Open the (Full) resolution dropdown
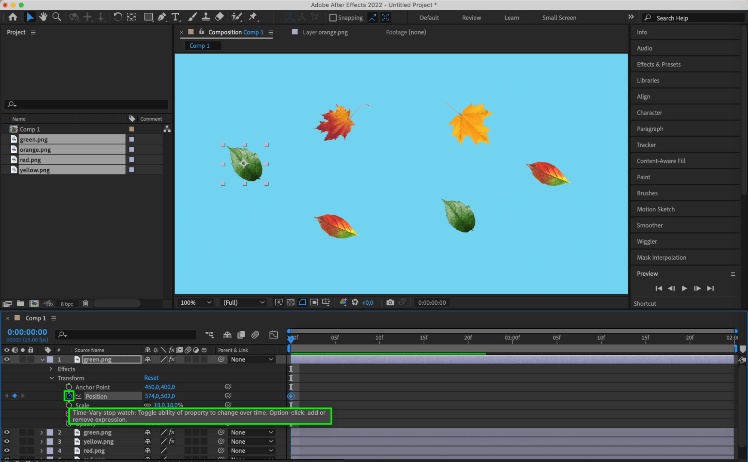This screenshot has width=748, height=462. tap(244, 303)
